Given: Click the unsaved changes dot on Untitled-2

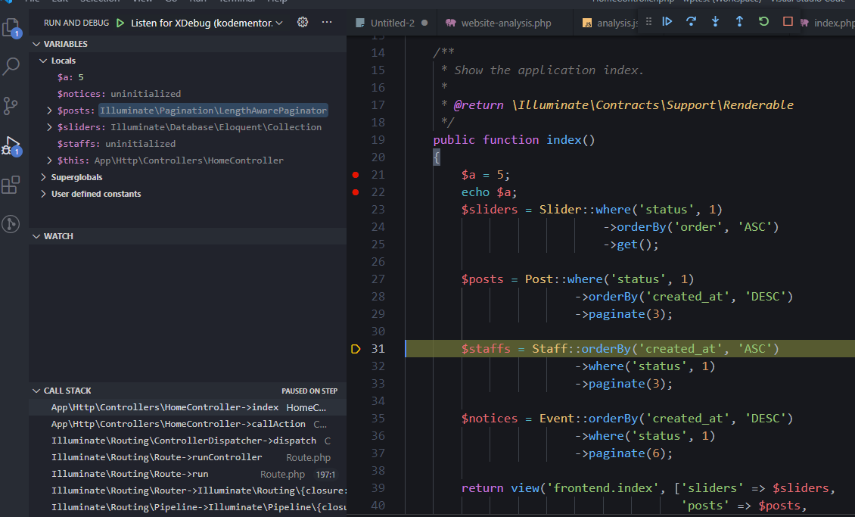Looking at the screenshot, I should [424, 23].
